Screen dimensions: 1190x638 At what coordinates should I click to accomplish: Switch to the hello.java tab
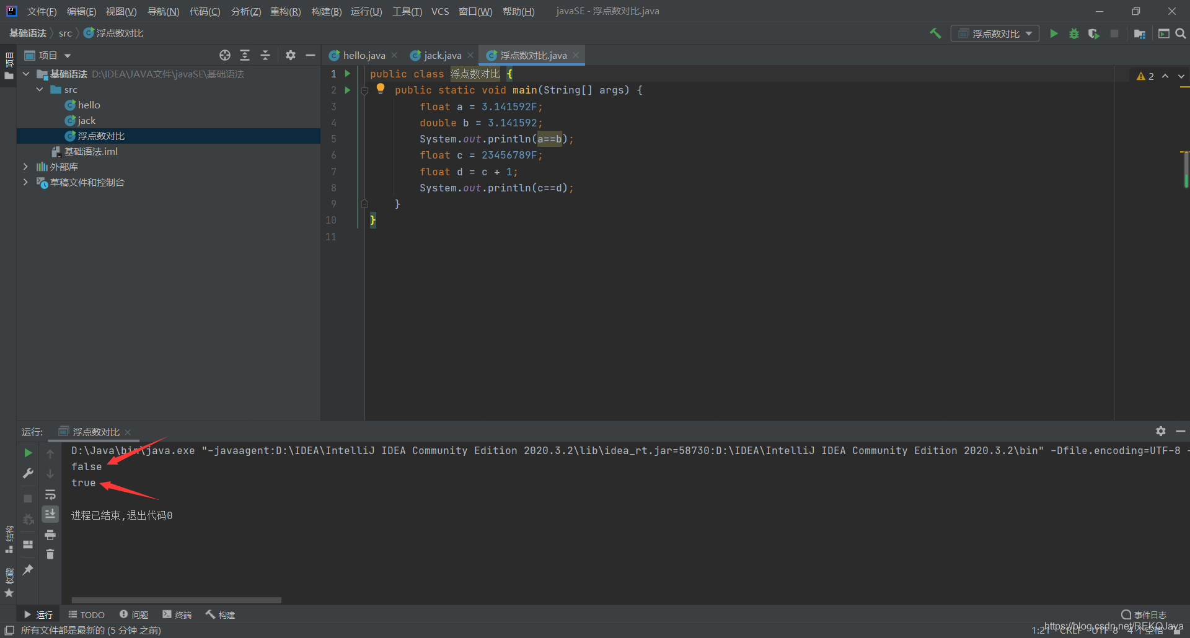364,55
